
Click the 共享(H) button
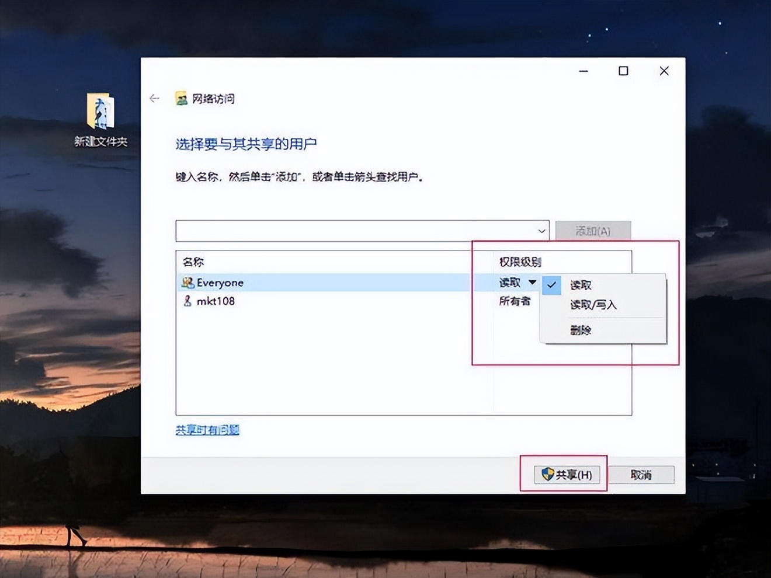pos(567,475)
